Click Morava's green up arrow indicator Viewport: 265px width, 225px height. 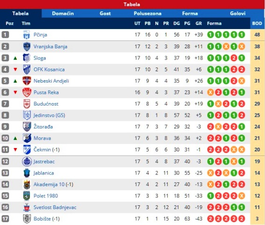[15, 138]
